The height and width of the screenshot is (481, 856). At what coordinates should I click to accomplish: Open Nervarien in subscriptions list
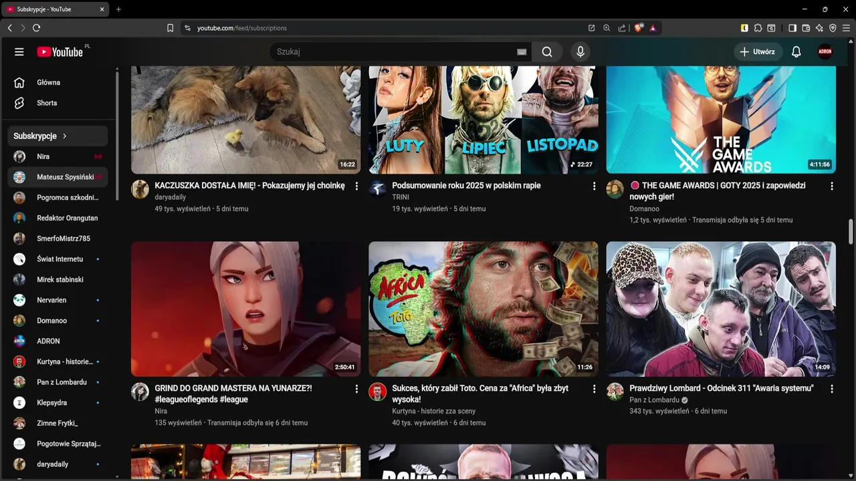(x=58, y=300)
